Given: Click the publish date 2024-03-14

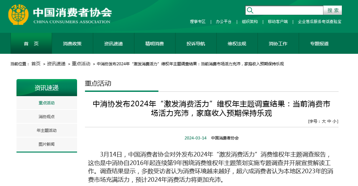Looking at the screenshot, I should click(195, 138).
